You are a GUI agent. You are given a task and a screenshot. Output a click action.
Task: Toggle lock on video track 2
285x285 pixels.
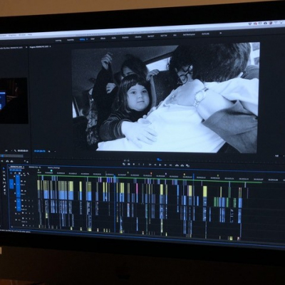pyautogui.click(x=14, y=184)
